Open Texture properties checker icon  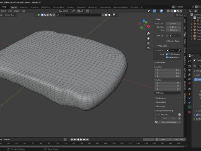(x=189, y=112)
